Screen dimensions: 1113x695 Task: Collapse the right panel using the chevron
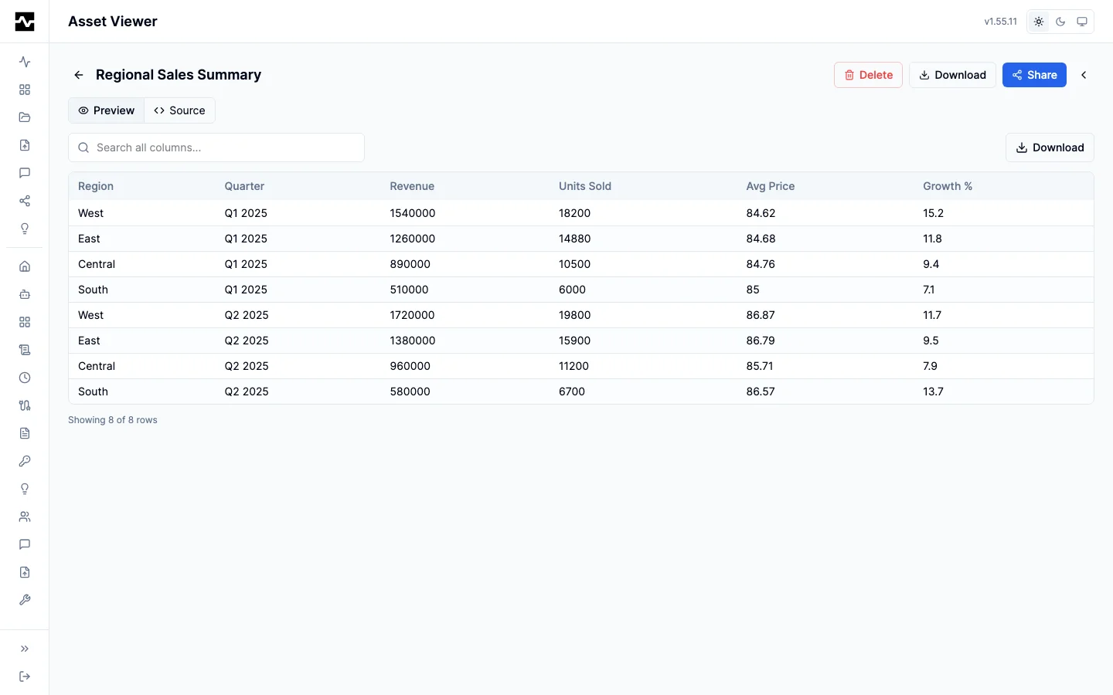pyautogui.click(x=1084, y=75)
